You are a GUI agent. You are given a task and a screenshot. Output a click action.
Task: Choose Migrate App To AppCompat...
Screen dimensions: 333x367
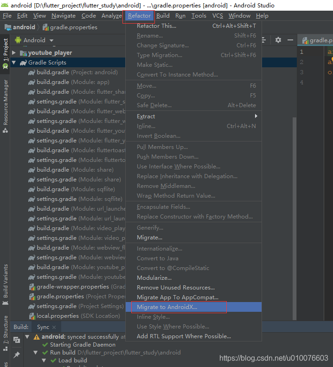(x=193, y=297)
